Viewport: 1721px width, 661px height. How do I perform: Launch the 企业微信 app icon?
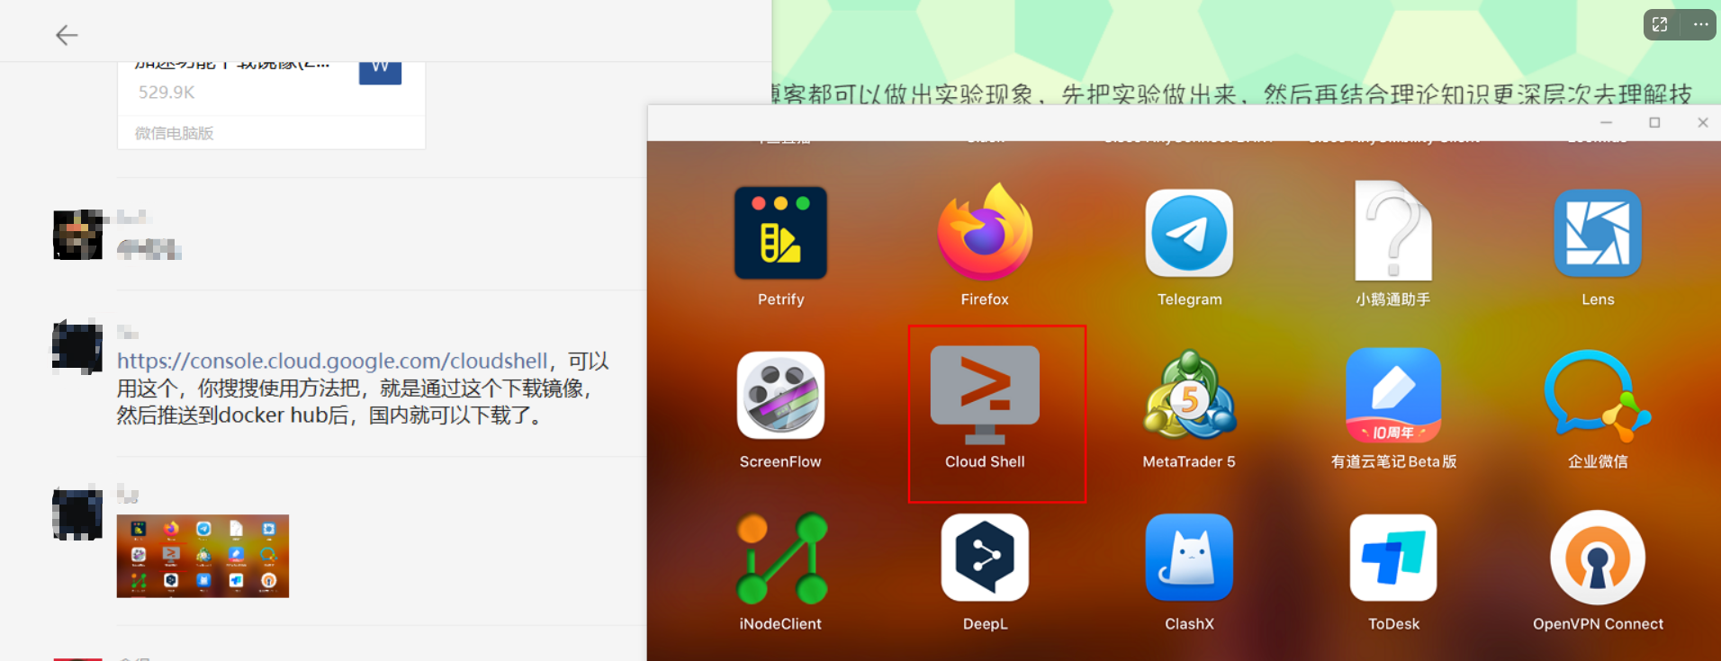coord(1598,396)
